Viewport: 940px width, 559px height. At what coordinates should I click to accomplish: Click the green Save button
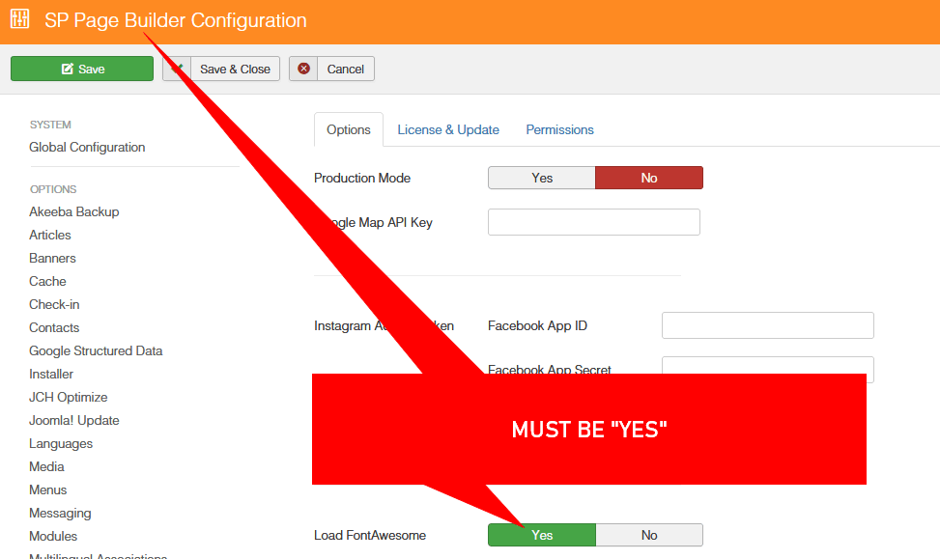click(x=82, y=69)
